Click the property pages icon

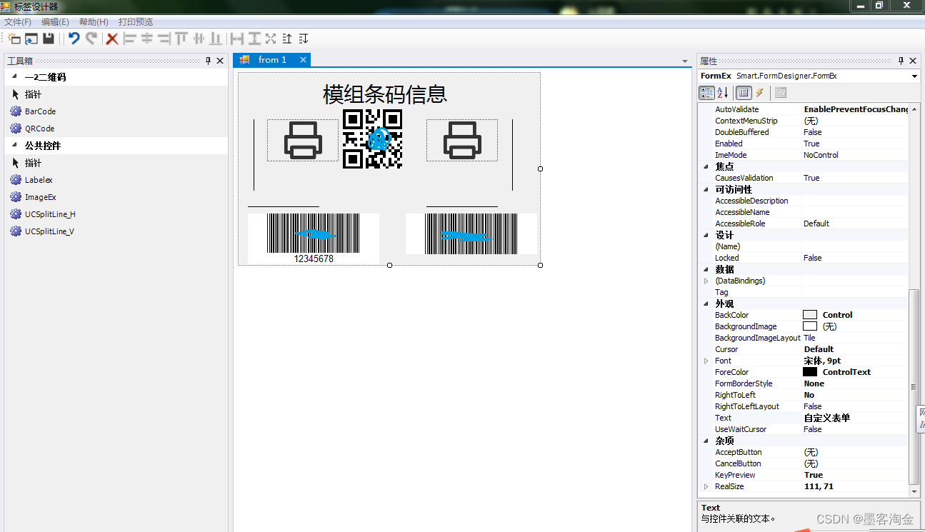tap(780, 93)
